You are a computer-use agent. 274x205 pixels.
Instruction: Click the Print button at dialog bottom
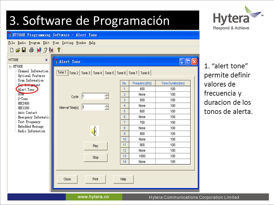pyautogui.click(x=95, y=179)
